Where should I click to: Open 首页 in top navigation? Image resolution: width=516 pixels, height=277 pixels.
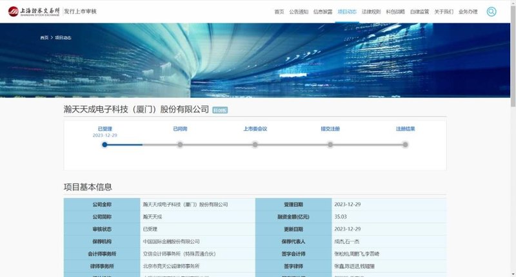click(x=279, y=12)
